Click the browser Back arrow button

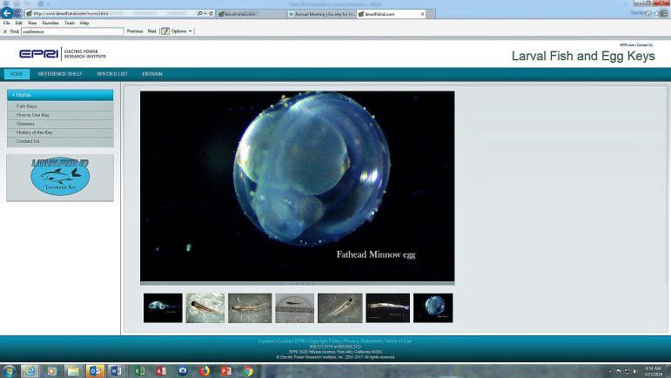point(7,13)
